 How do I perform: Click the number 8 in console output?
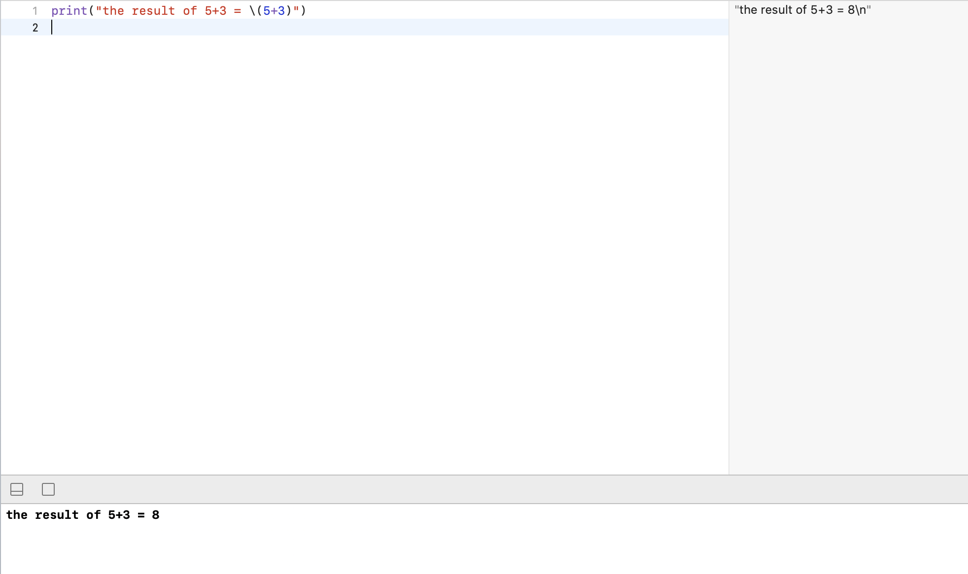[x=156, y=515]
